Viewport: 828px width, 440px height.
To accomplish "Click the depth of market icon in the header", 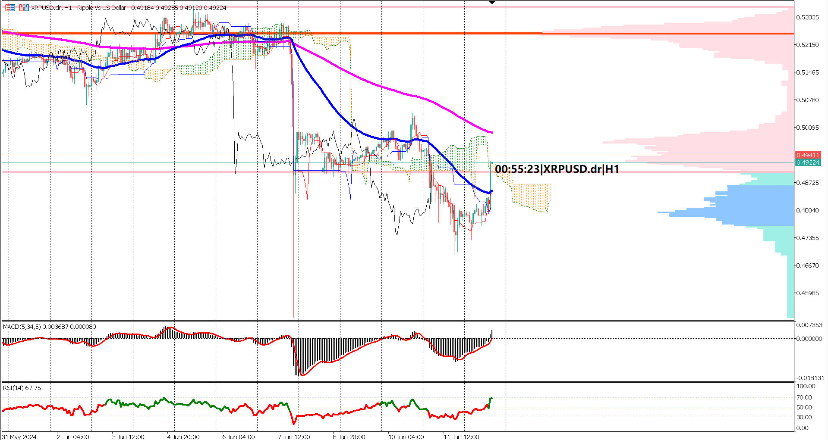I will (x=11, y=8).
